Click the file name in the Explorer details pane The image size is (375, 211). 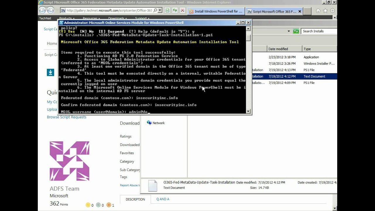199,182
